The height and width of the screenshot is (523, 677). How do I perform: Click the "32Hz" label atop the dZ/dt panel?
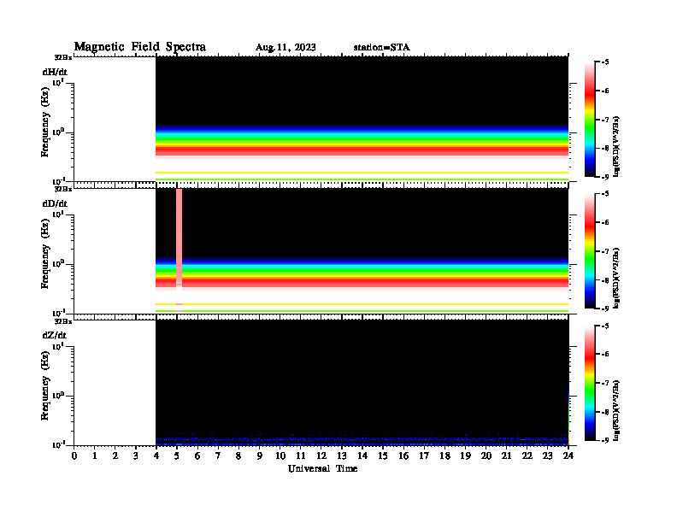coord(63,321)
